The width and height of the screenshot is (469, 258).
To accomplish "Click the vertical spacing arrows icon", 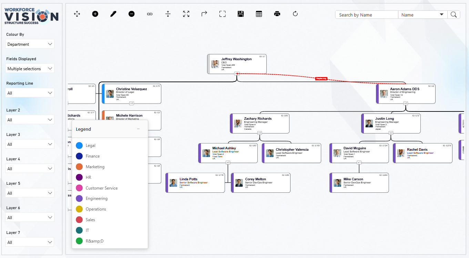I will (x=168, y=14).
